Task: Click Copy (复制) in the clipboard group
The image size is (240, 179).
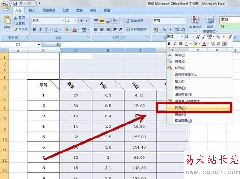Action: coord(19,23)
